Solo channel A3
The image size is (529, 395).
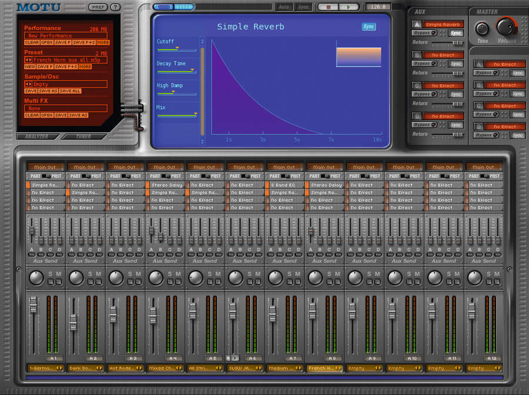click(x=130, y=282)
